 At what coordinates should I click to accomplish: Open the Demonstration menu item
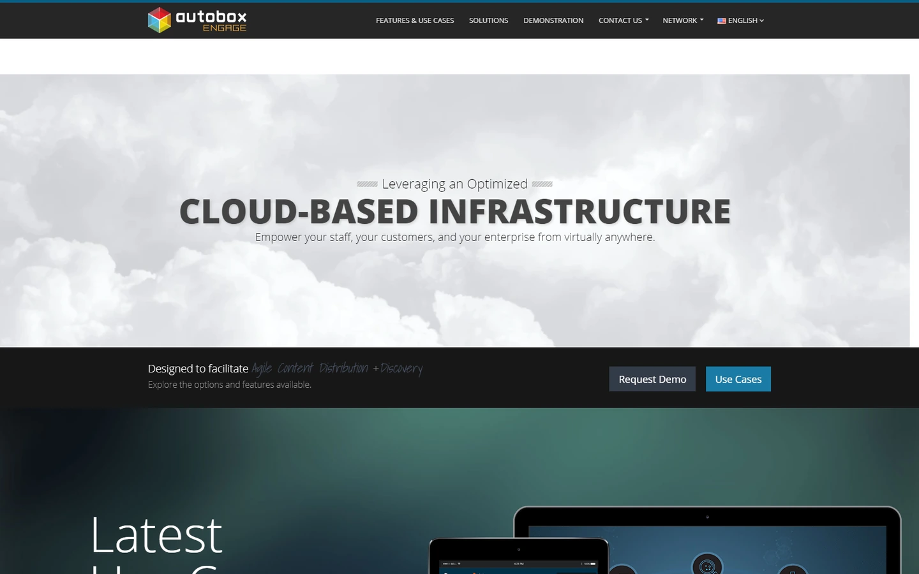click(x=553, y=20)
